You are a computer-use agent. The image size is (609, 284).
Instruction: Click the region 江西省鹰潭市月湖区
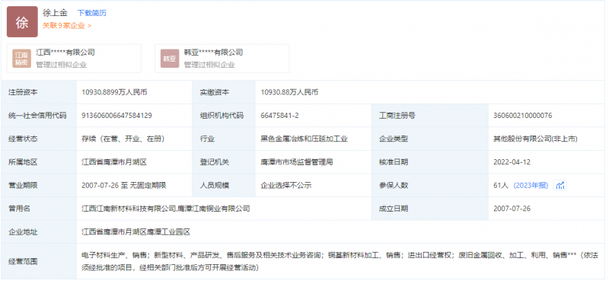coord(114,162)
